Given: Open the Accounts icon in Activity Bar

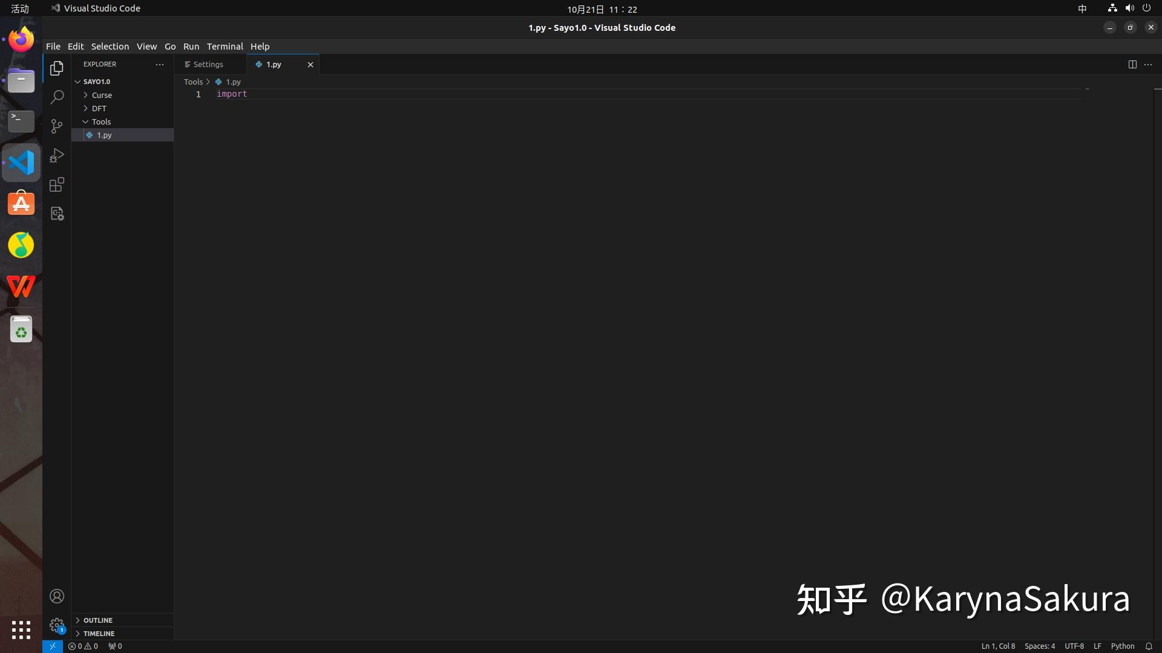Looking at the screenshot, I should point(56,596).
